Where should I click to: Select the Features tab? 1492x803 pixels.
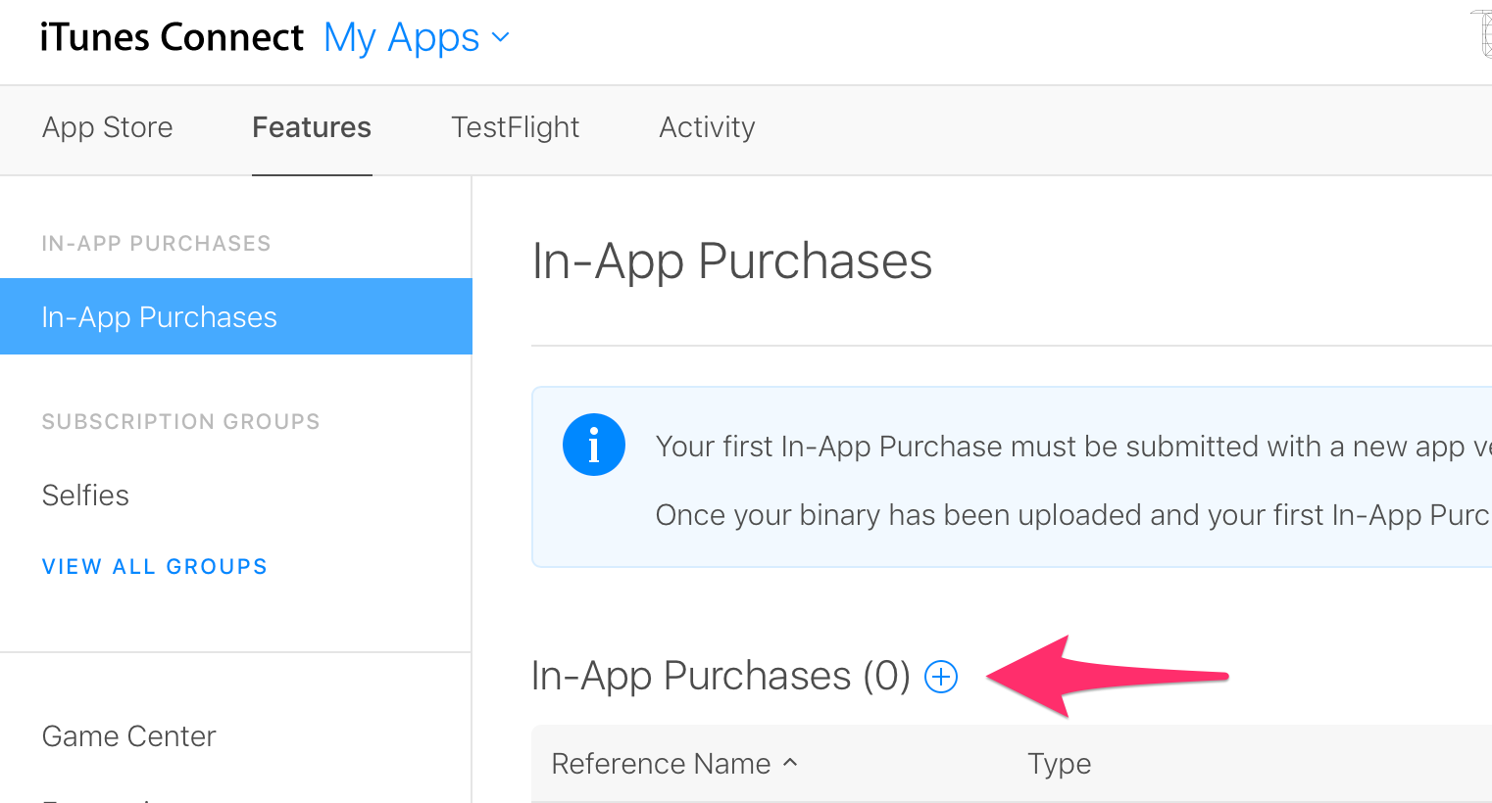coord(312,127)
